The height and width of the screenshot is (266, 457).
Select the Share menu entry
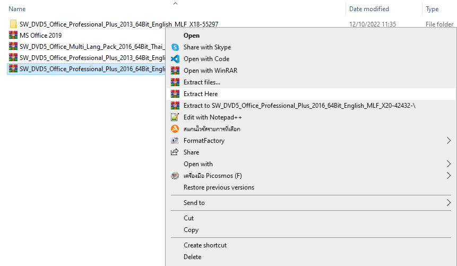pyautogui.click(x=191, y=152)
